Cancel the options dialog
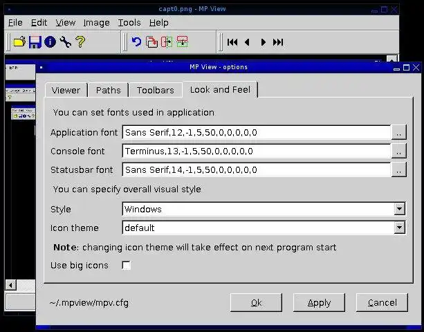424x332 pixels. [382, 302]
